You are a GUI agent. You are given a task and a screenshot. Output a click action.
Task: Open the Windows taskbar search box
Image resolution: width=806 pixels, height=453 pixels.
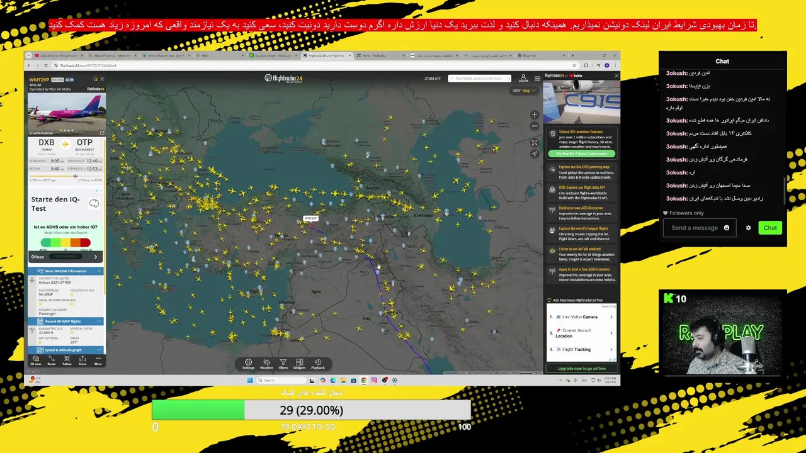[x=280, y=380]
